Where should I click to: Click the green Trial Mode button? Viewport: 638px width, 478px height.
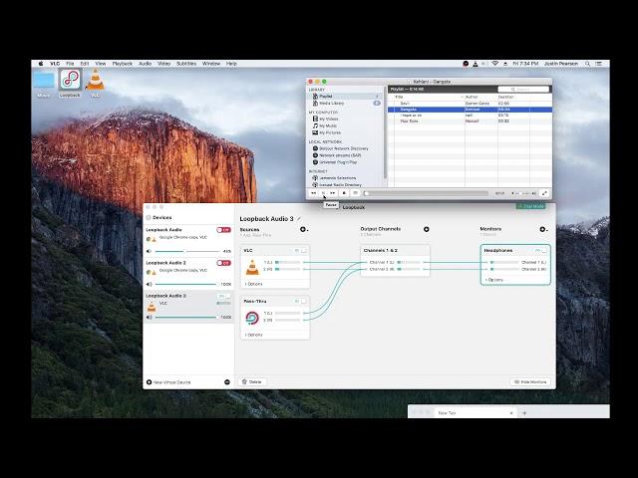pos(531,206)
